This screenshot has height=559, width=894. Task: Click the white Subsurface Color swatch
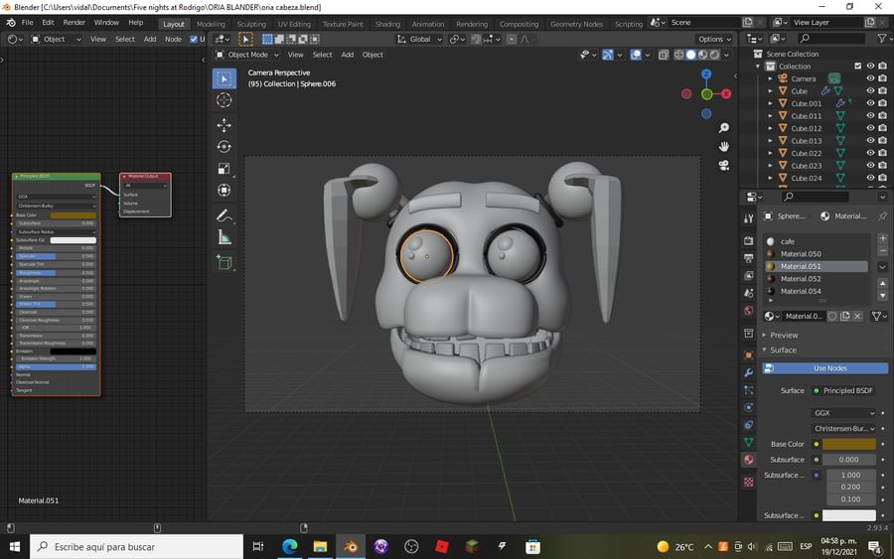point(849,515)
